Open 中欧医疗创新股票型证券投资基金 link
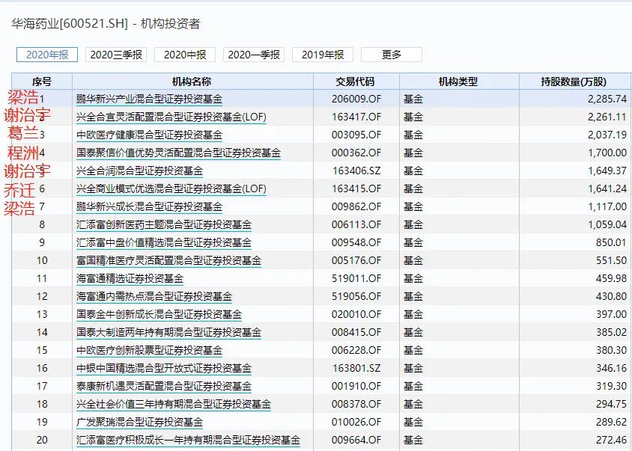This screenshot has width=632, height=451. pyautogui.click(x=150, y=350)
